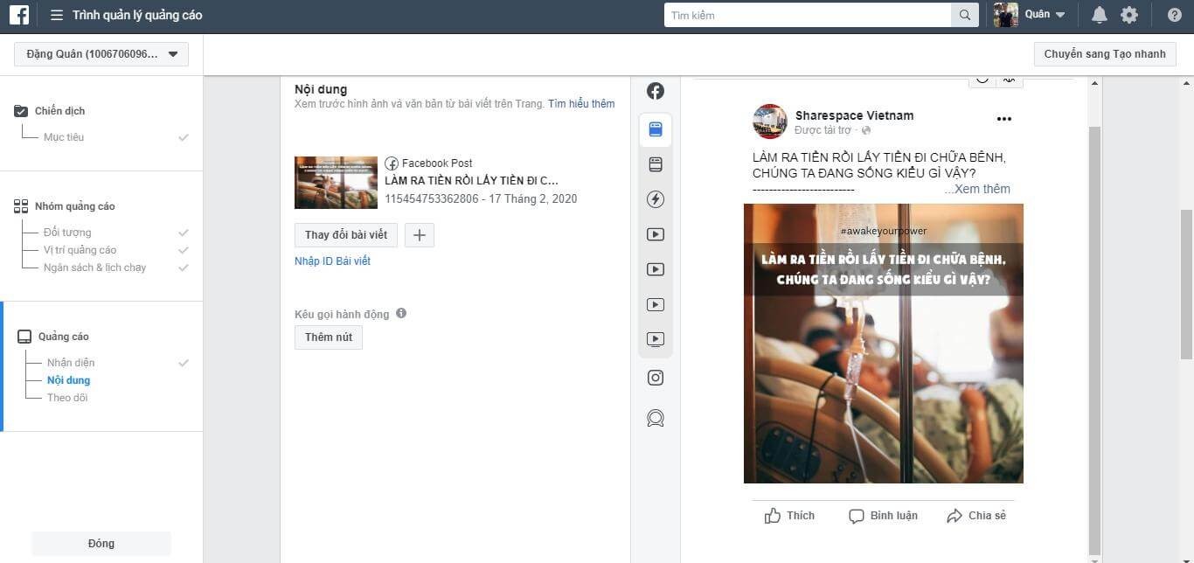Click the checkmark next to Ngân sách & lịch chạy
The height and width of the screenshot is (563, 1194).
pos(184,268)
